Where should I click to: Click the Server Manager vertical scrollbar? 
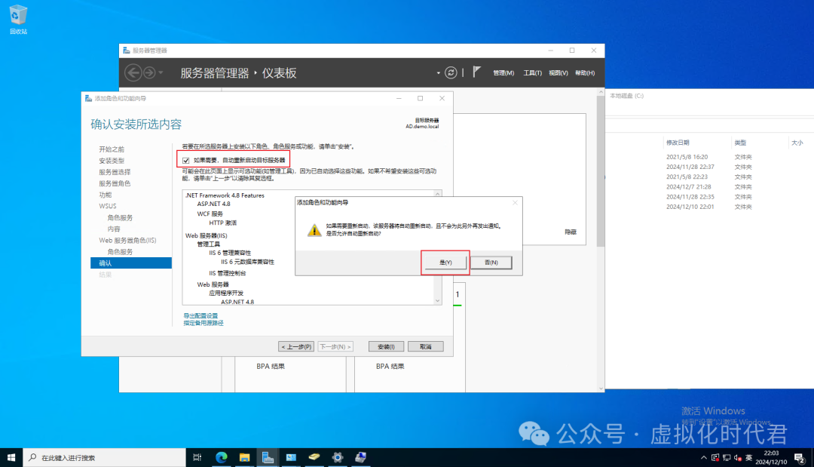[601, 171]
